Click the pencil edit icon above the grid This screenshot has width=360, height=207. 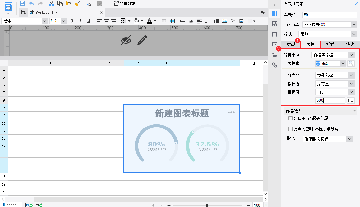(x=142, y=40)
